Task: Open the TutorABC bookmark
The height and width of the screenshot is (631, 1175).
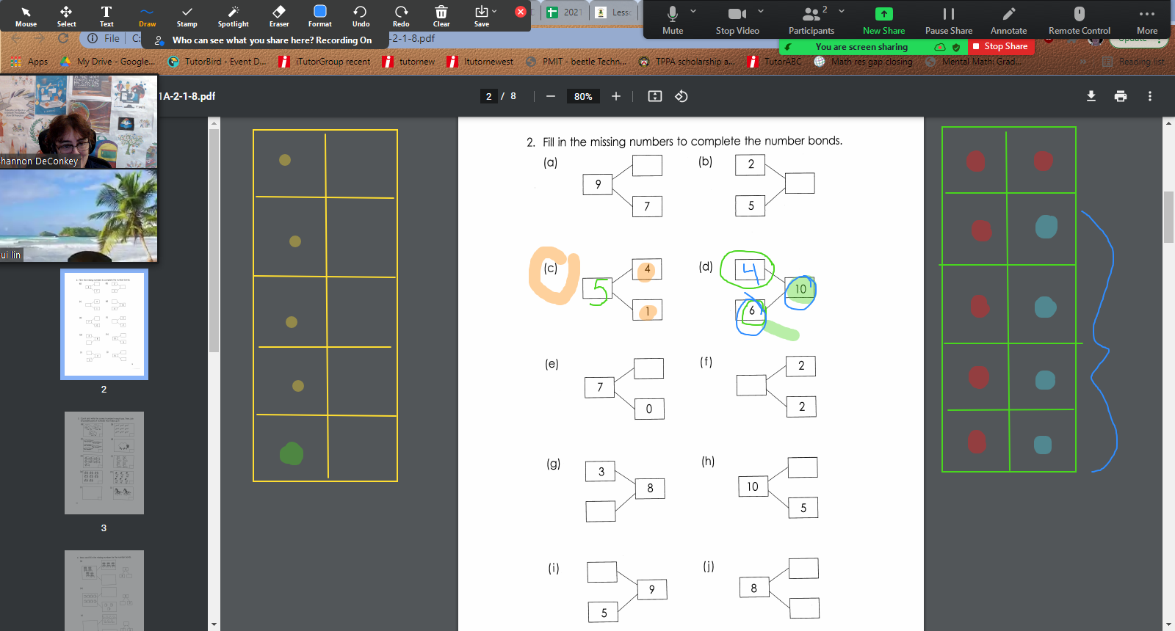Action: click(775, 62)
